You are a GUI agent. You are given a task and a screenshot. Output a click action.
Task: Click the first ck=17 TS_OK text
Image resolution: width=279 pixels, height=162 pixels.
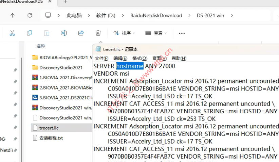coord(194,96)
